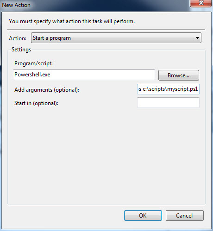Confirm the action with the OK button
Viewport: 213px width, 231px height.
coord(143,215)
